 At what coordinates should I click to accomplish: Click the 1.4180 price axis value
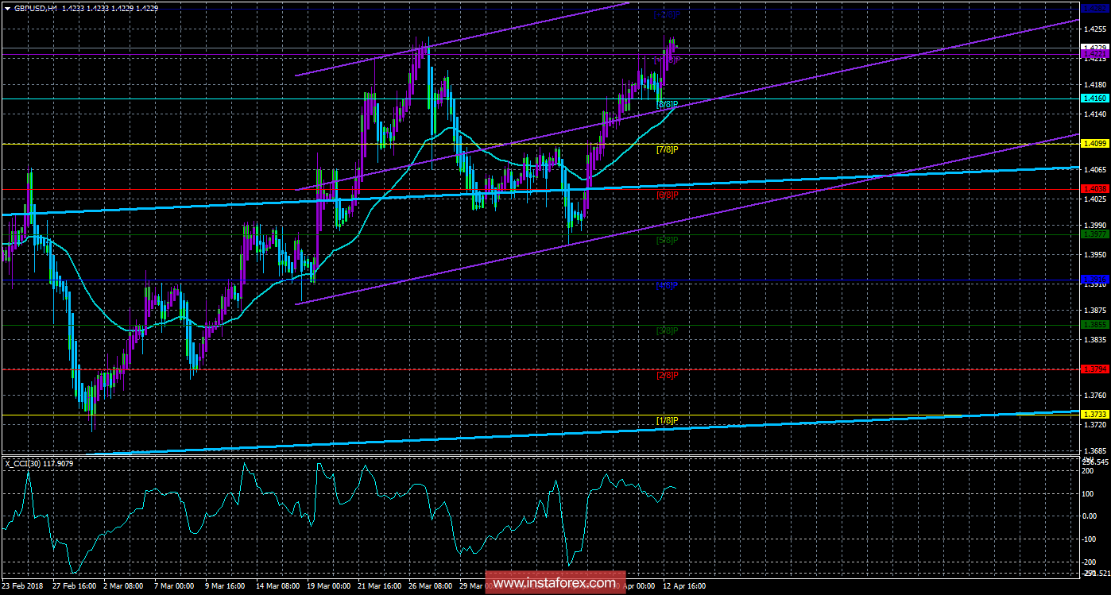(1094, 83)
